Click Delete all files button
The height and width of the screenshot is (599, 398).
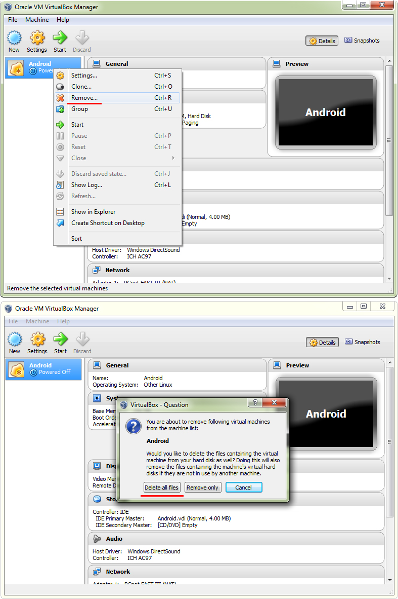tap(162, 488)
